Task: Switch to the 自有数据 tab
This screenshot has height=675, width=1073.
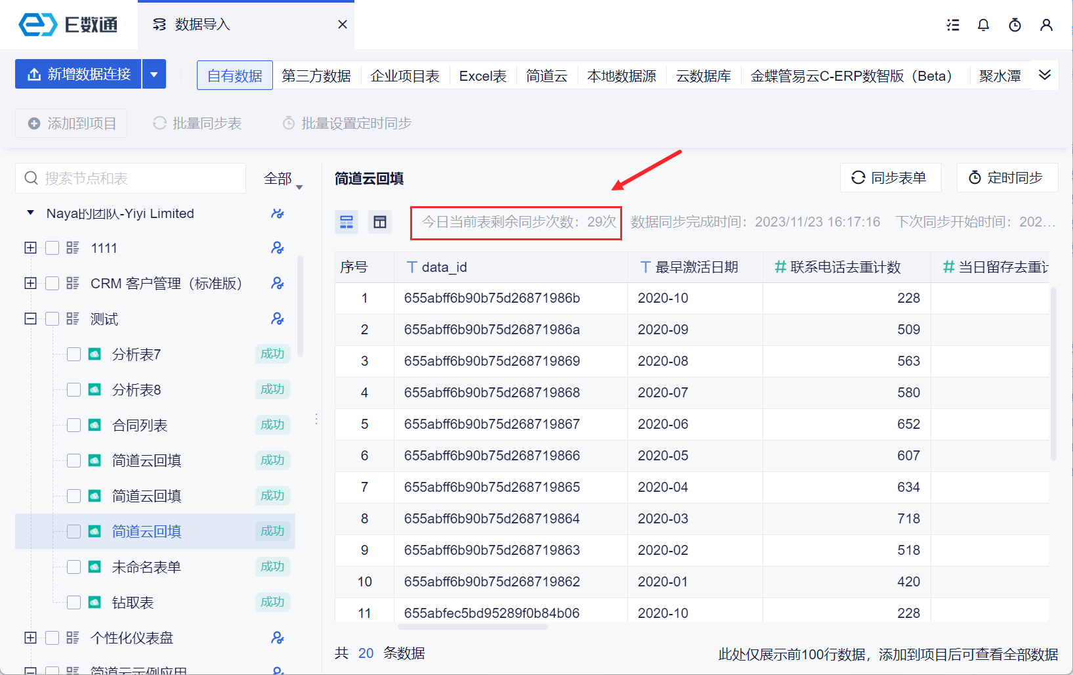Action: click(x=235, y=76)
